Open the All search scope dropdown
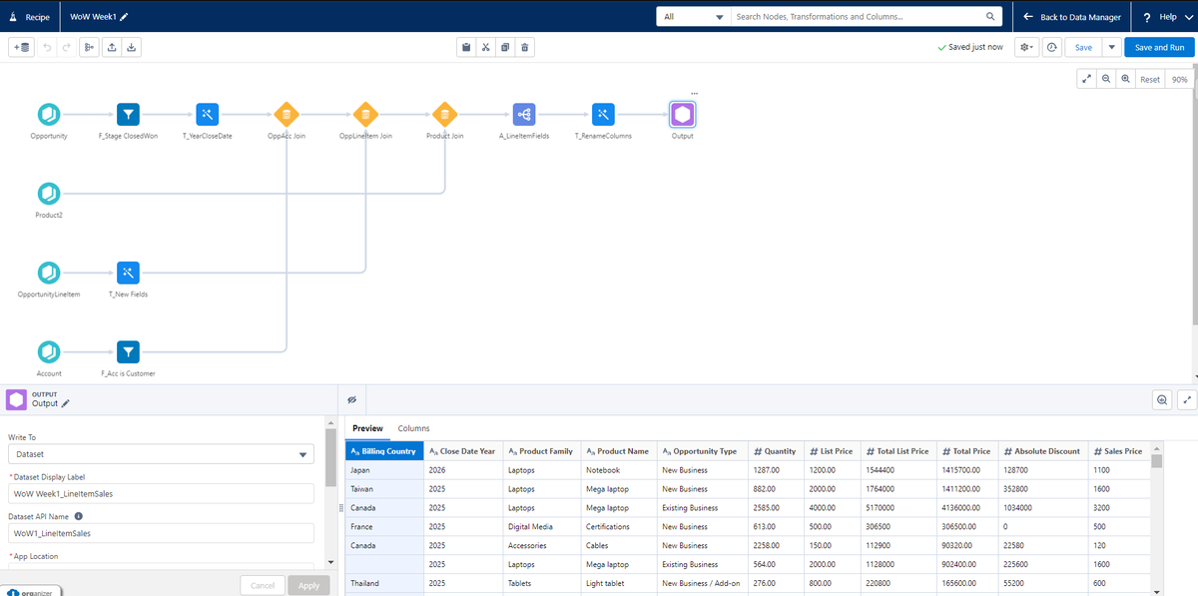1198x596 pixels. tap(692, 17)
